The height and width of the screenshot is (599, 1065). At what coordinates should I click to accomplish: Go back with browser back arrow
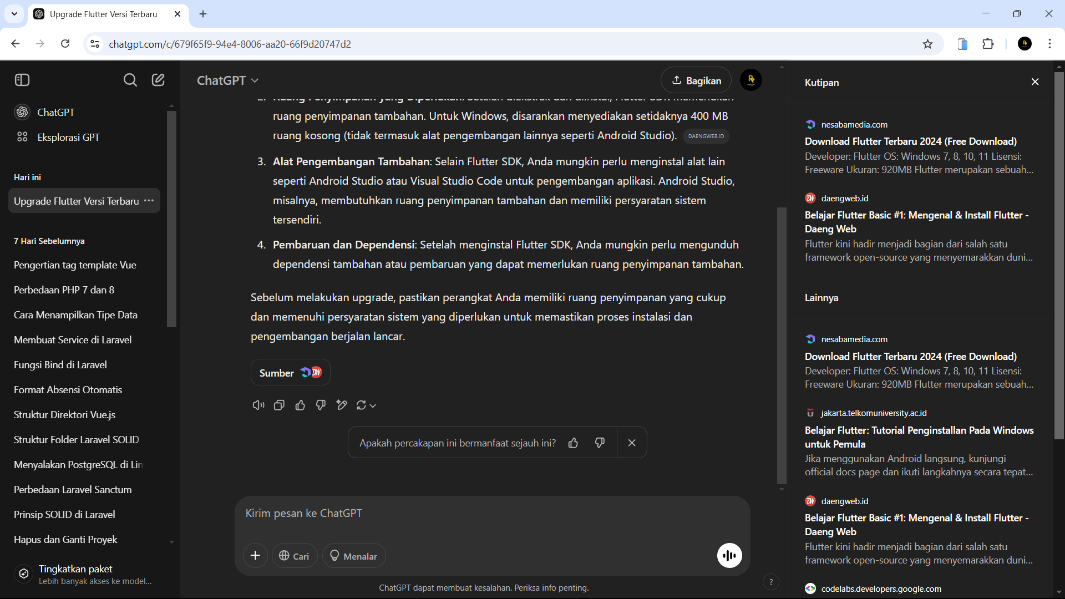(16, 44)
